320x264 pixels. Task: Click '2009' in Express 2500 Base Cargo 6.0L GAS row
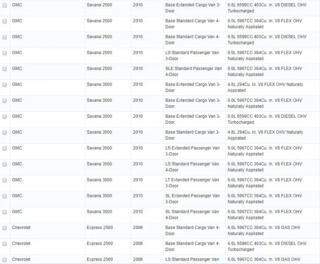pos(138,228)
